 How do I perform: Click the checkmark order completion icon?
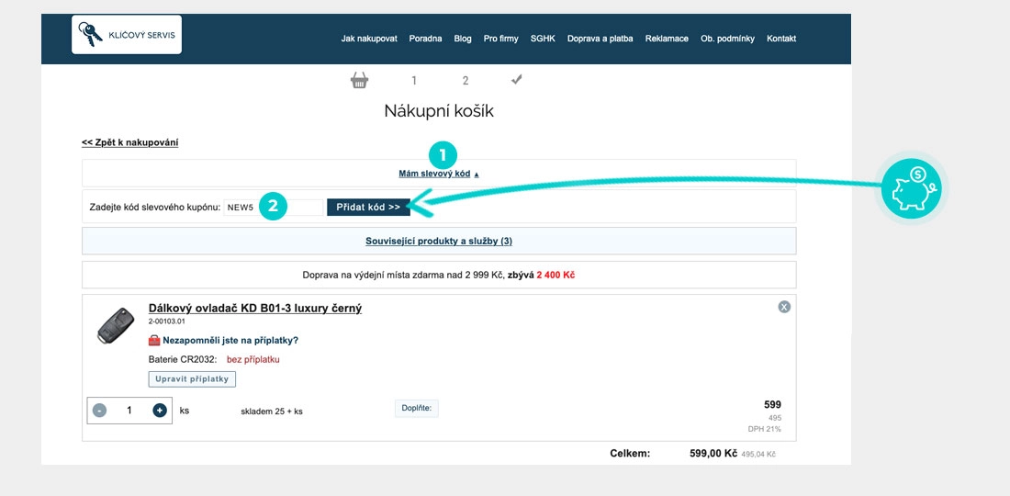click(517, 80)
